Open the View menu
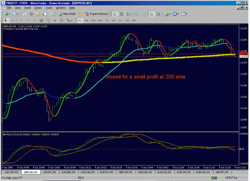250x181 pixels. click(x=18, y=8)
